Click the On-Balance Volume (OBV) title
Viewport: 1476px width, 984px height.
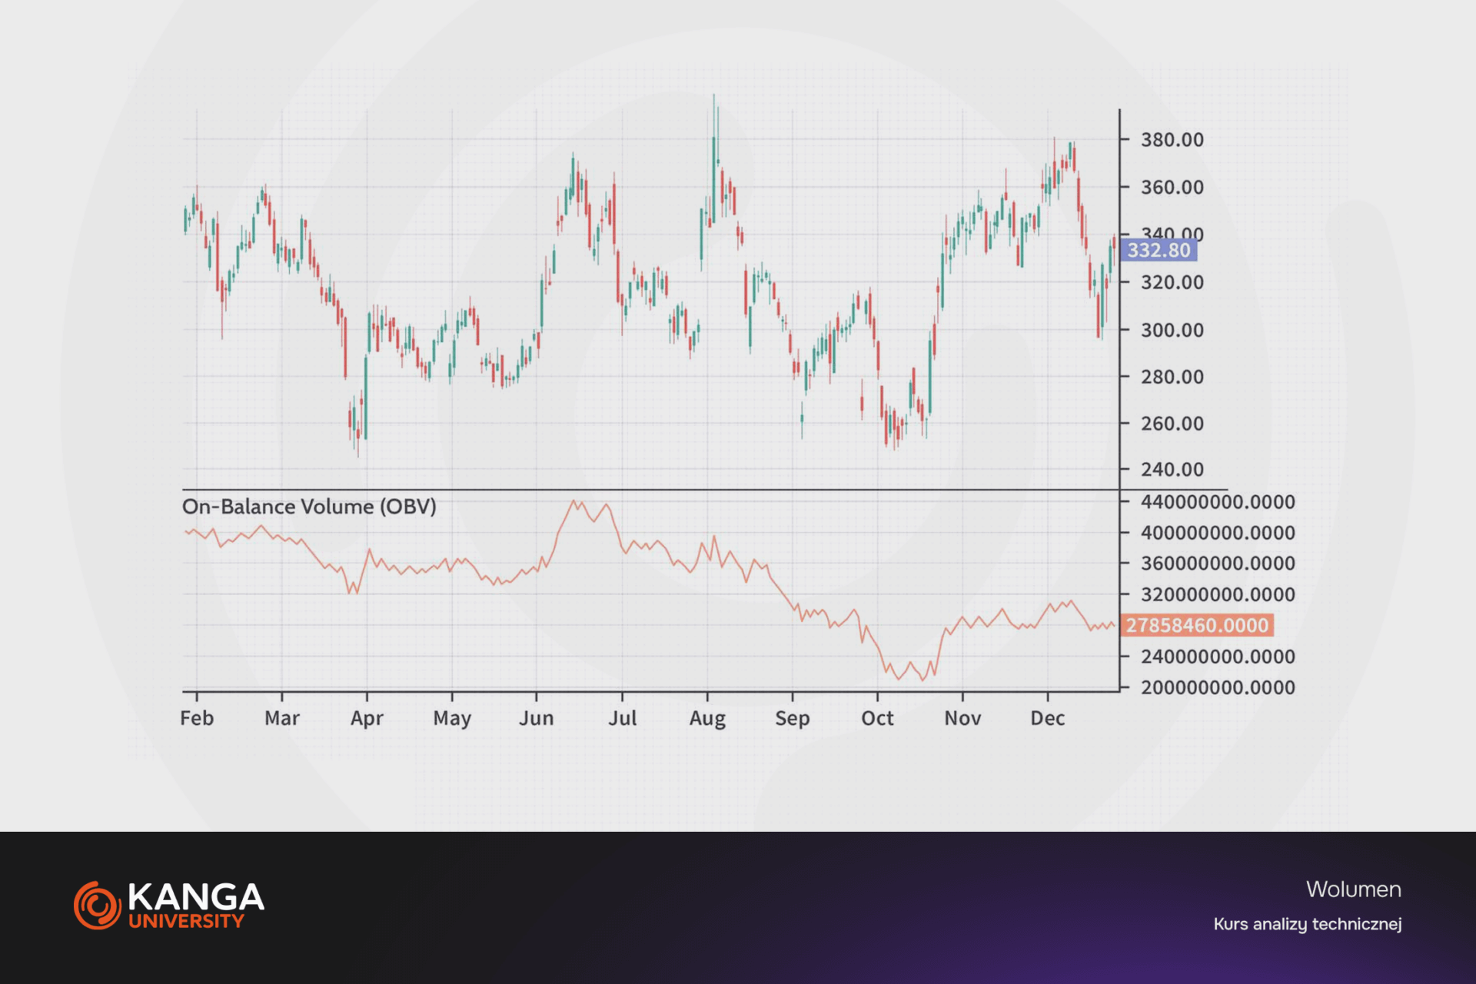click(309, 507)
